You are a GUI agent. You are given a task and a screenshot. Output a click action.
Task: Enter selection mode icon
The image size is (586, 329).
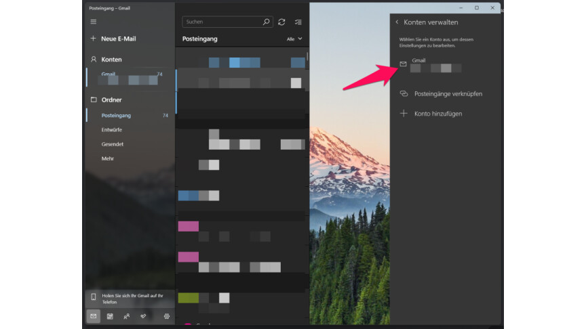(x=298, y=22)
